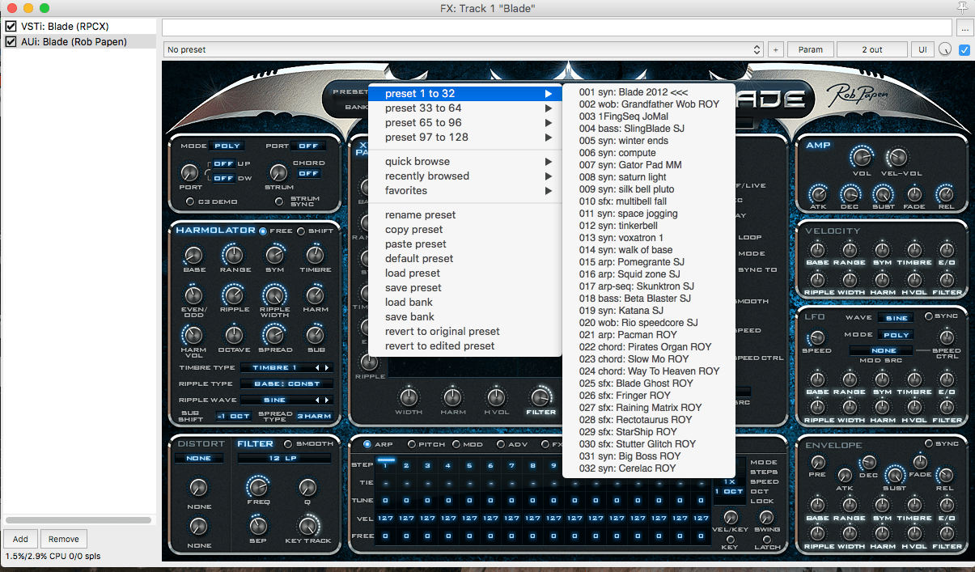This screenshot has height=572, width=975.
Task: Click the VEL/KEY knob
Action: click(731, 517)
